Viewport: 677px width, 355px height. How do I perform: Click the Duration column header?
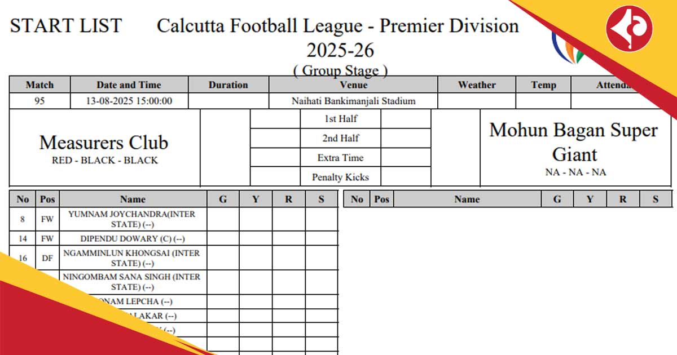click(x=228, y=85)
